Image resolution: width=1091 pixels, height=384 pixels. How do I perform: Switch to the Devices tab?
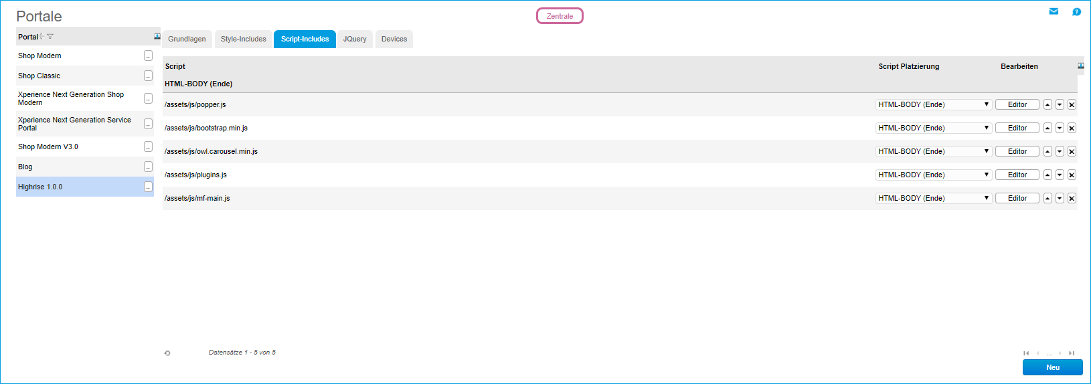(x=394, y=39)
